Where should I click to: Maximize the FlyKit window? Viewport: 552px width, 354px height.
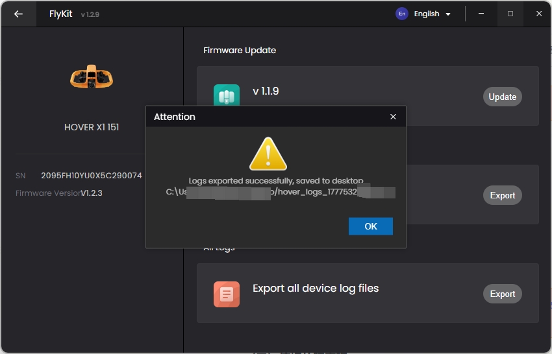(510, 14)
